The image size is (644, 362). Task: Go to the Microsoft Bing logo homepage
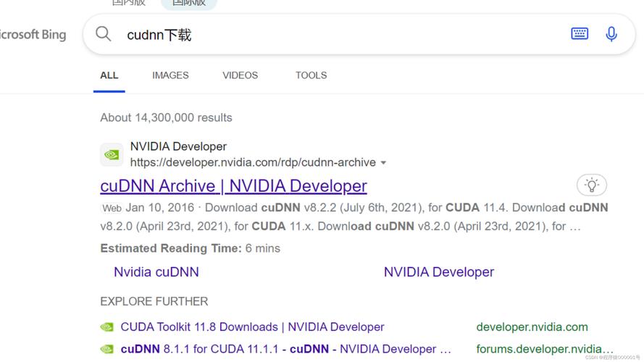click(33, 34)
